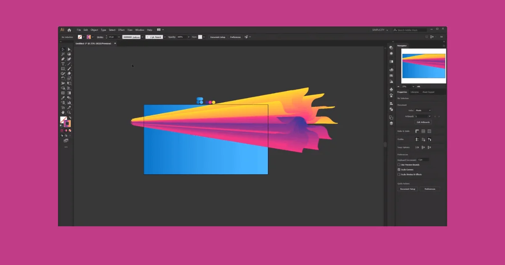Select the Pen tool
The height and width of the screenshot is (265, 505).
click(63, 59)
